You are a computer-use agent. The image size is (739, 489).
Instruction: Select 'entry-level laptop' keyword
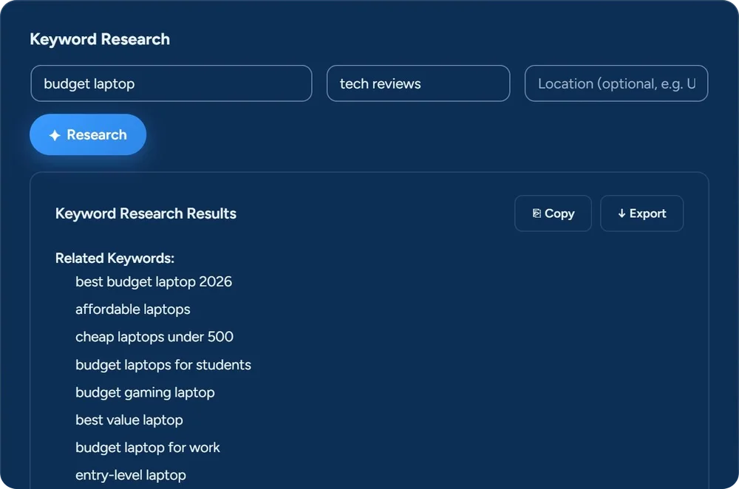tap(131, 476)
